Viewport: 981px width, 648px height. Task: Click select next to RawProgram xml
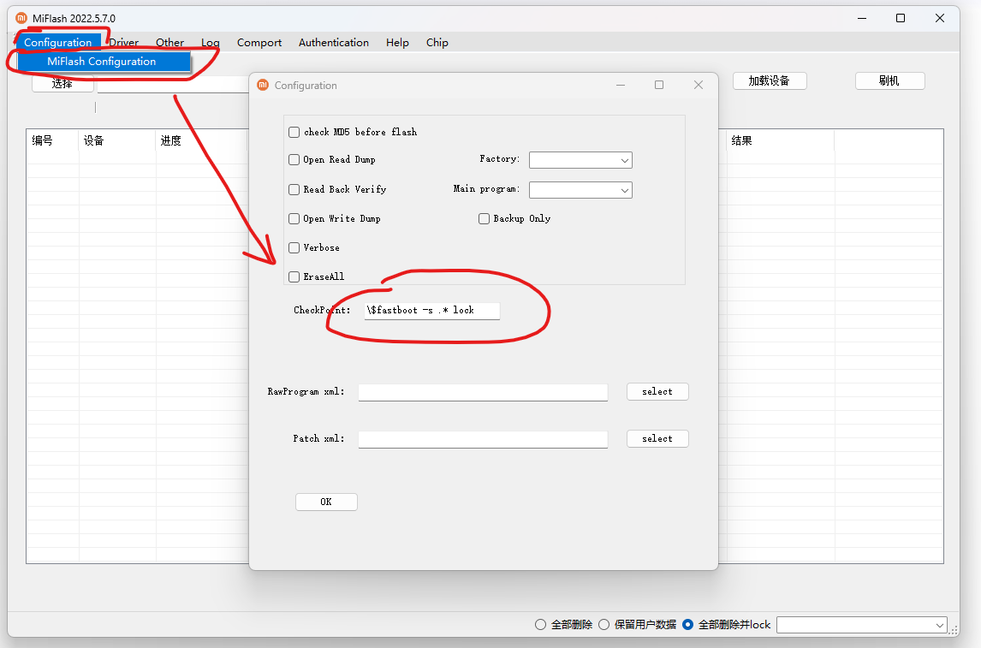[657, 391]
